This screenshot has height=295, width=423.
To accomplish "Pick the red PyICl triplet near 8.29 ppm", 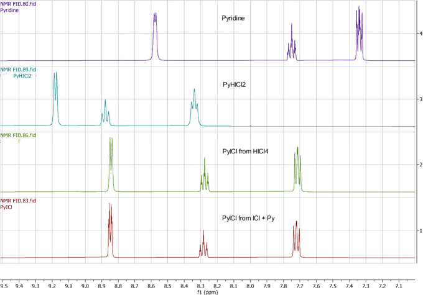I will [203, 243].
